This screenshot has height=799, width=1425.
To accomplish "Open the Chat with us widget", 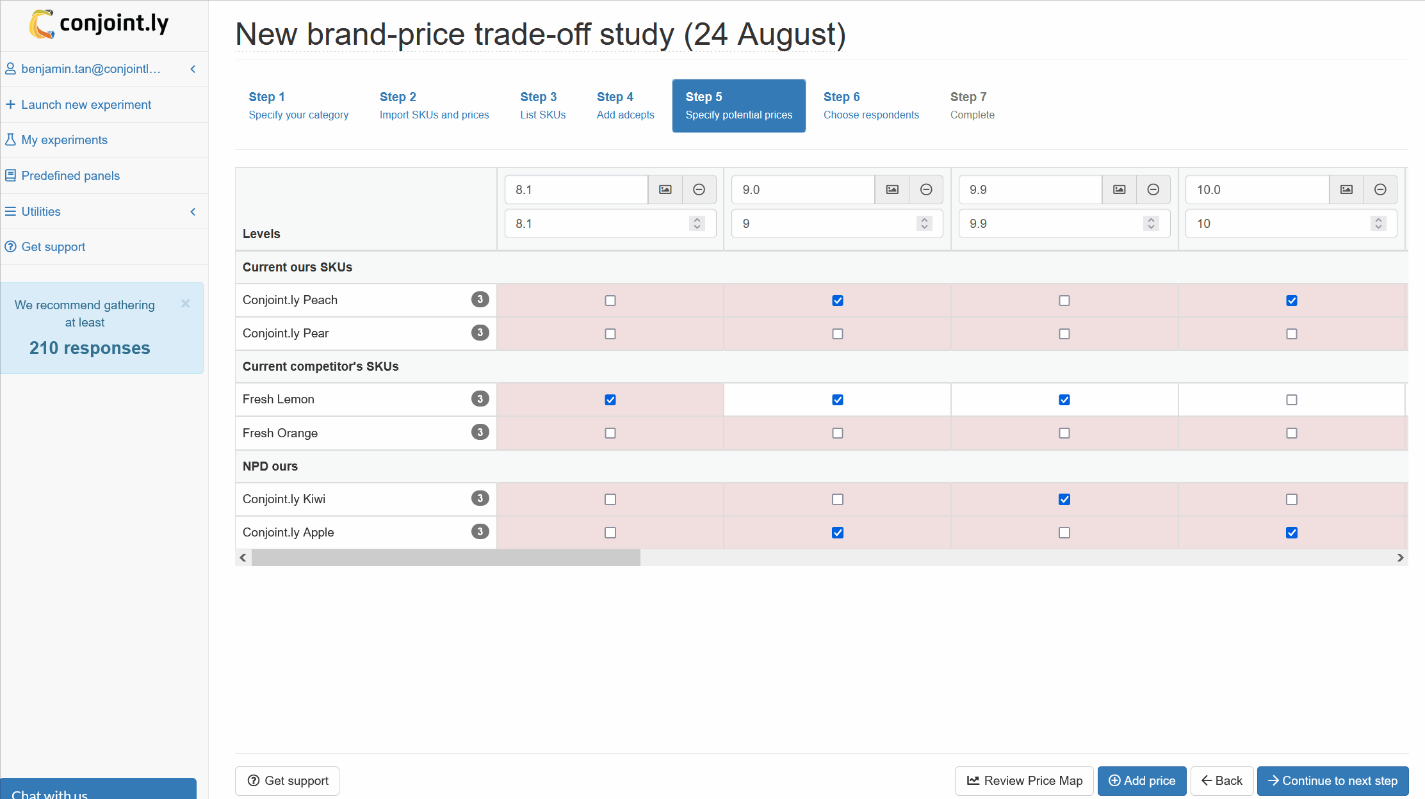I will [99, 789].
